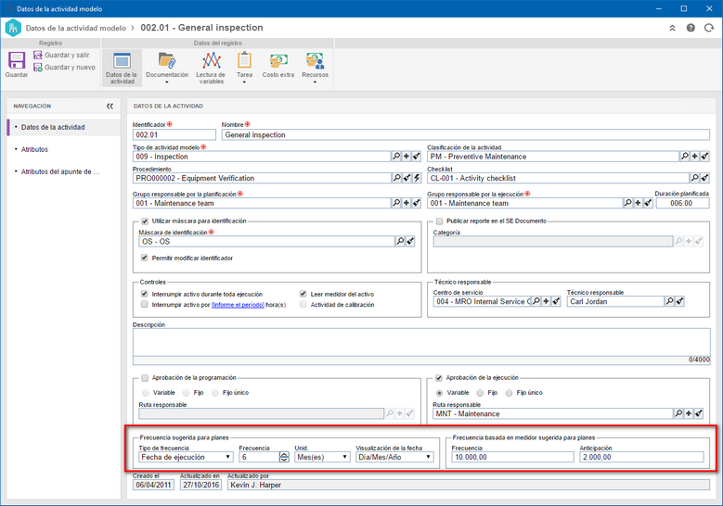723x506 pixels.
Task: Open Datos de la actividad toolbar section
Action: (x=122, y=69)
